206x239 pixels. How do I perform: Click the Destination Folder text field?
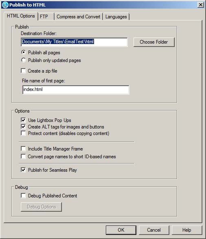(74, 42)
